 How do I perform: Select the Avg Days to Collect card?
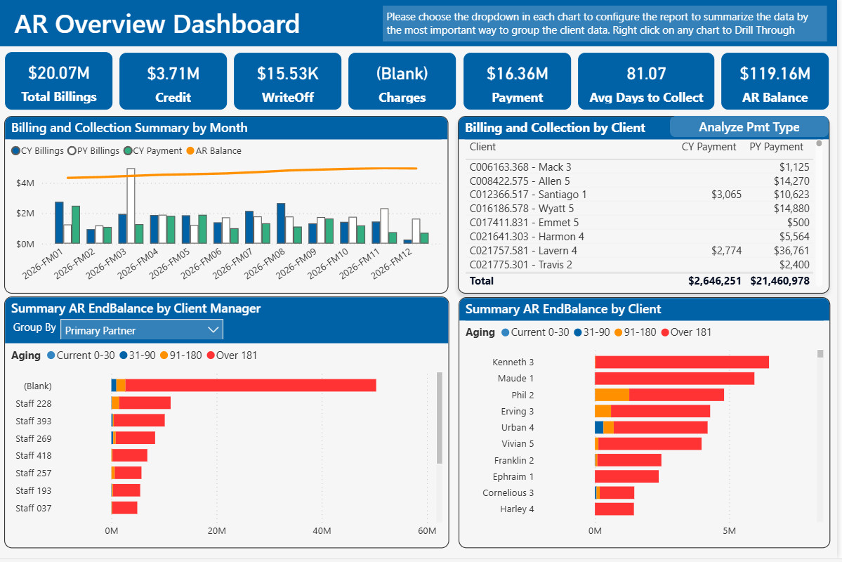(x=646, y=81)
